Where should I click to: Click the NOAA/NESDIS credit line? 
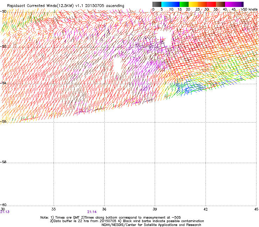click(x=151, y=225)
